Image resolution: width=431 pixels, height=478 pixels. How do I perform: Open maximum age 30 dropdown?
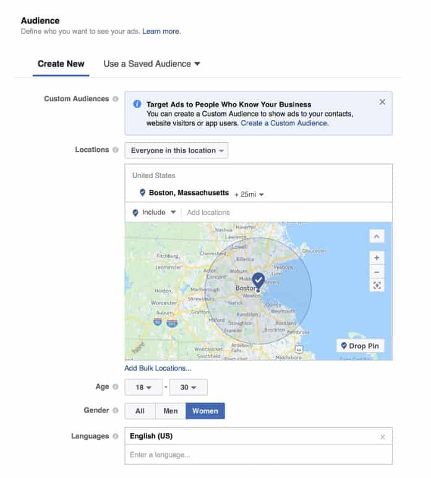click(188, 387)
